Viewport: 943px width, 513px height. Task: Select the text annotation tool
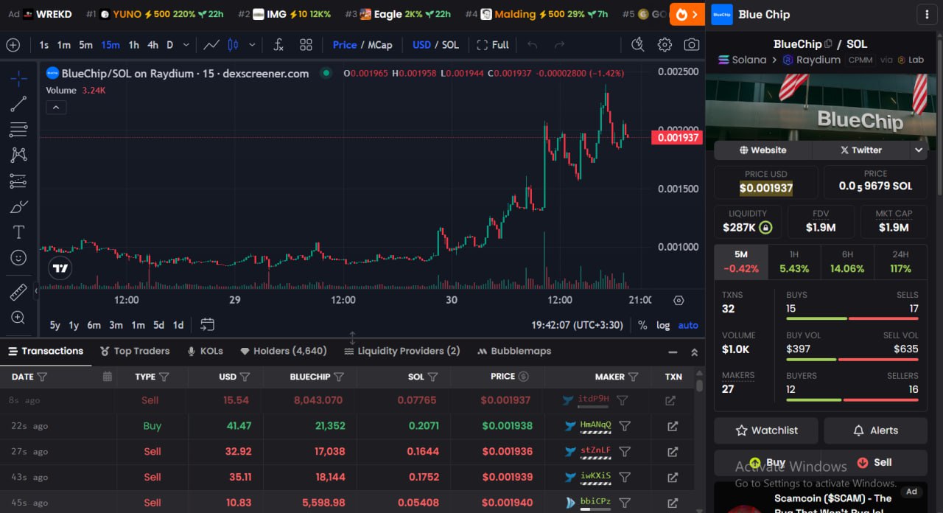[x=18, y=232]
